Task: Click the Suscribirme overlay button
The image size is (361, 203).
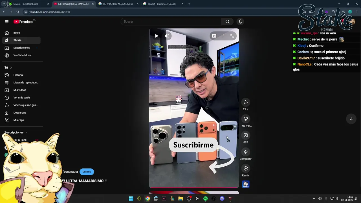Action: (193, 145)
